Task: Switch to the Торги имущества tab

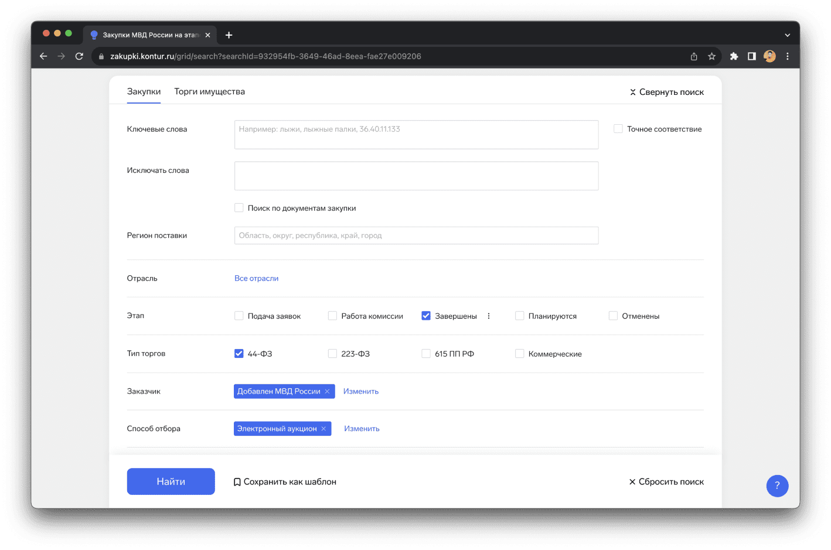Action: point(209,91)
